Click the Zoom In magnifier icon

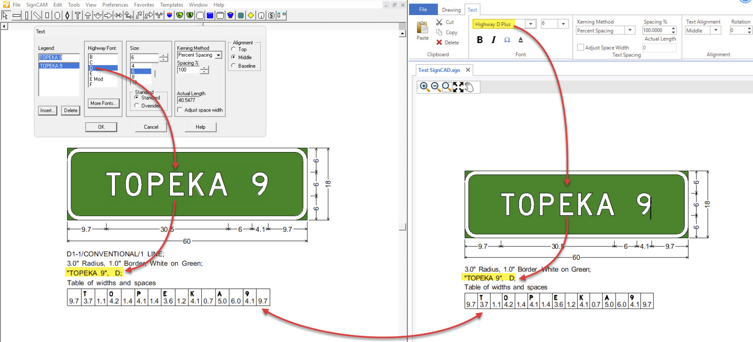pyautogui.click(x=424, y=87)
